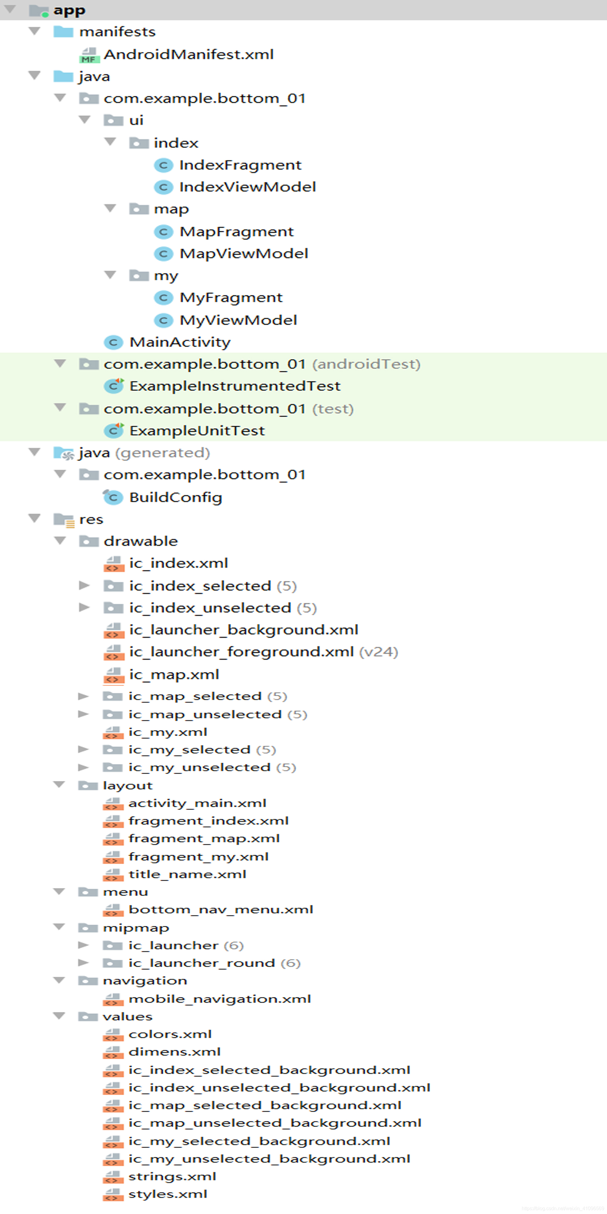Click the fragment_index.xml file icon
Image resolution: width=607 pixels, height=1214 pixels.
point(113,821)
